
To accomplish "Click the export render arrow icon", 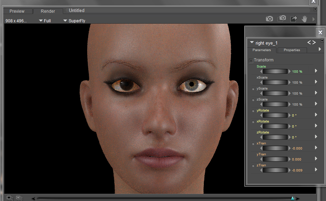I will click(x=293, y=19).
